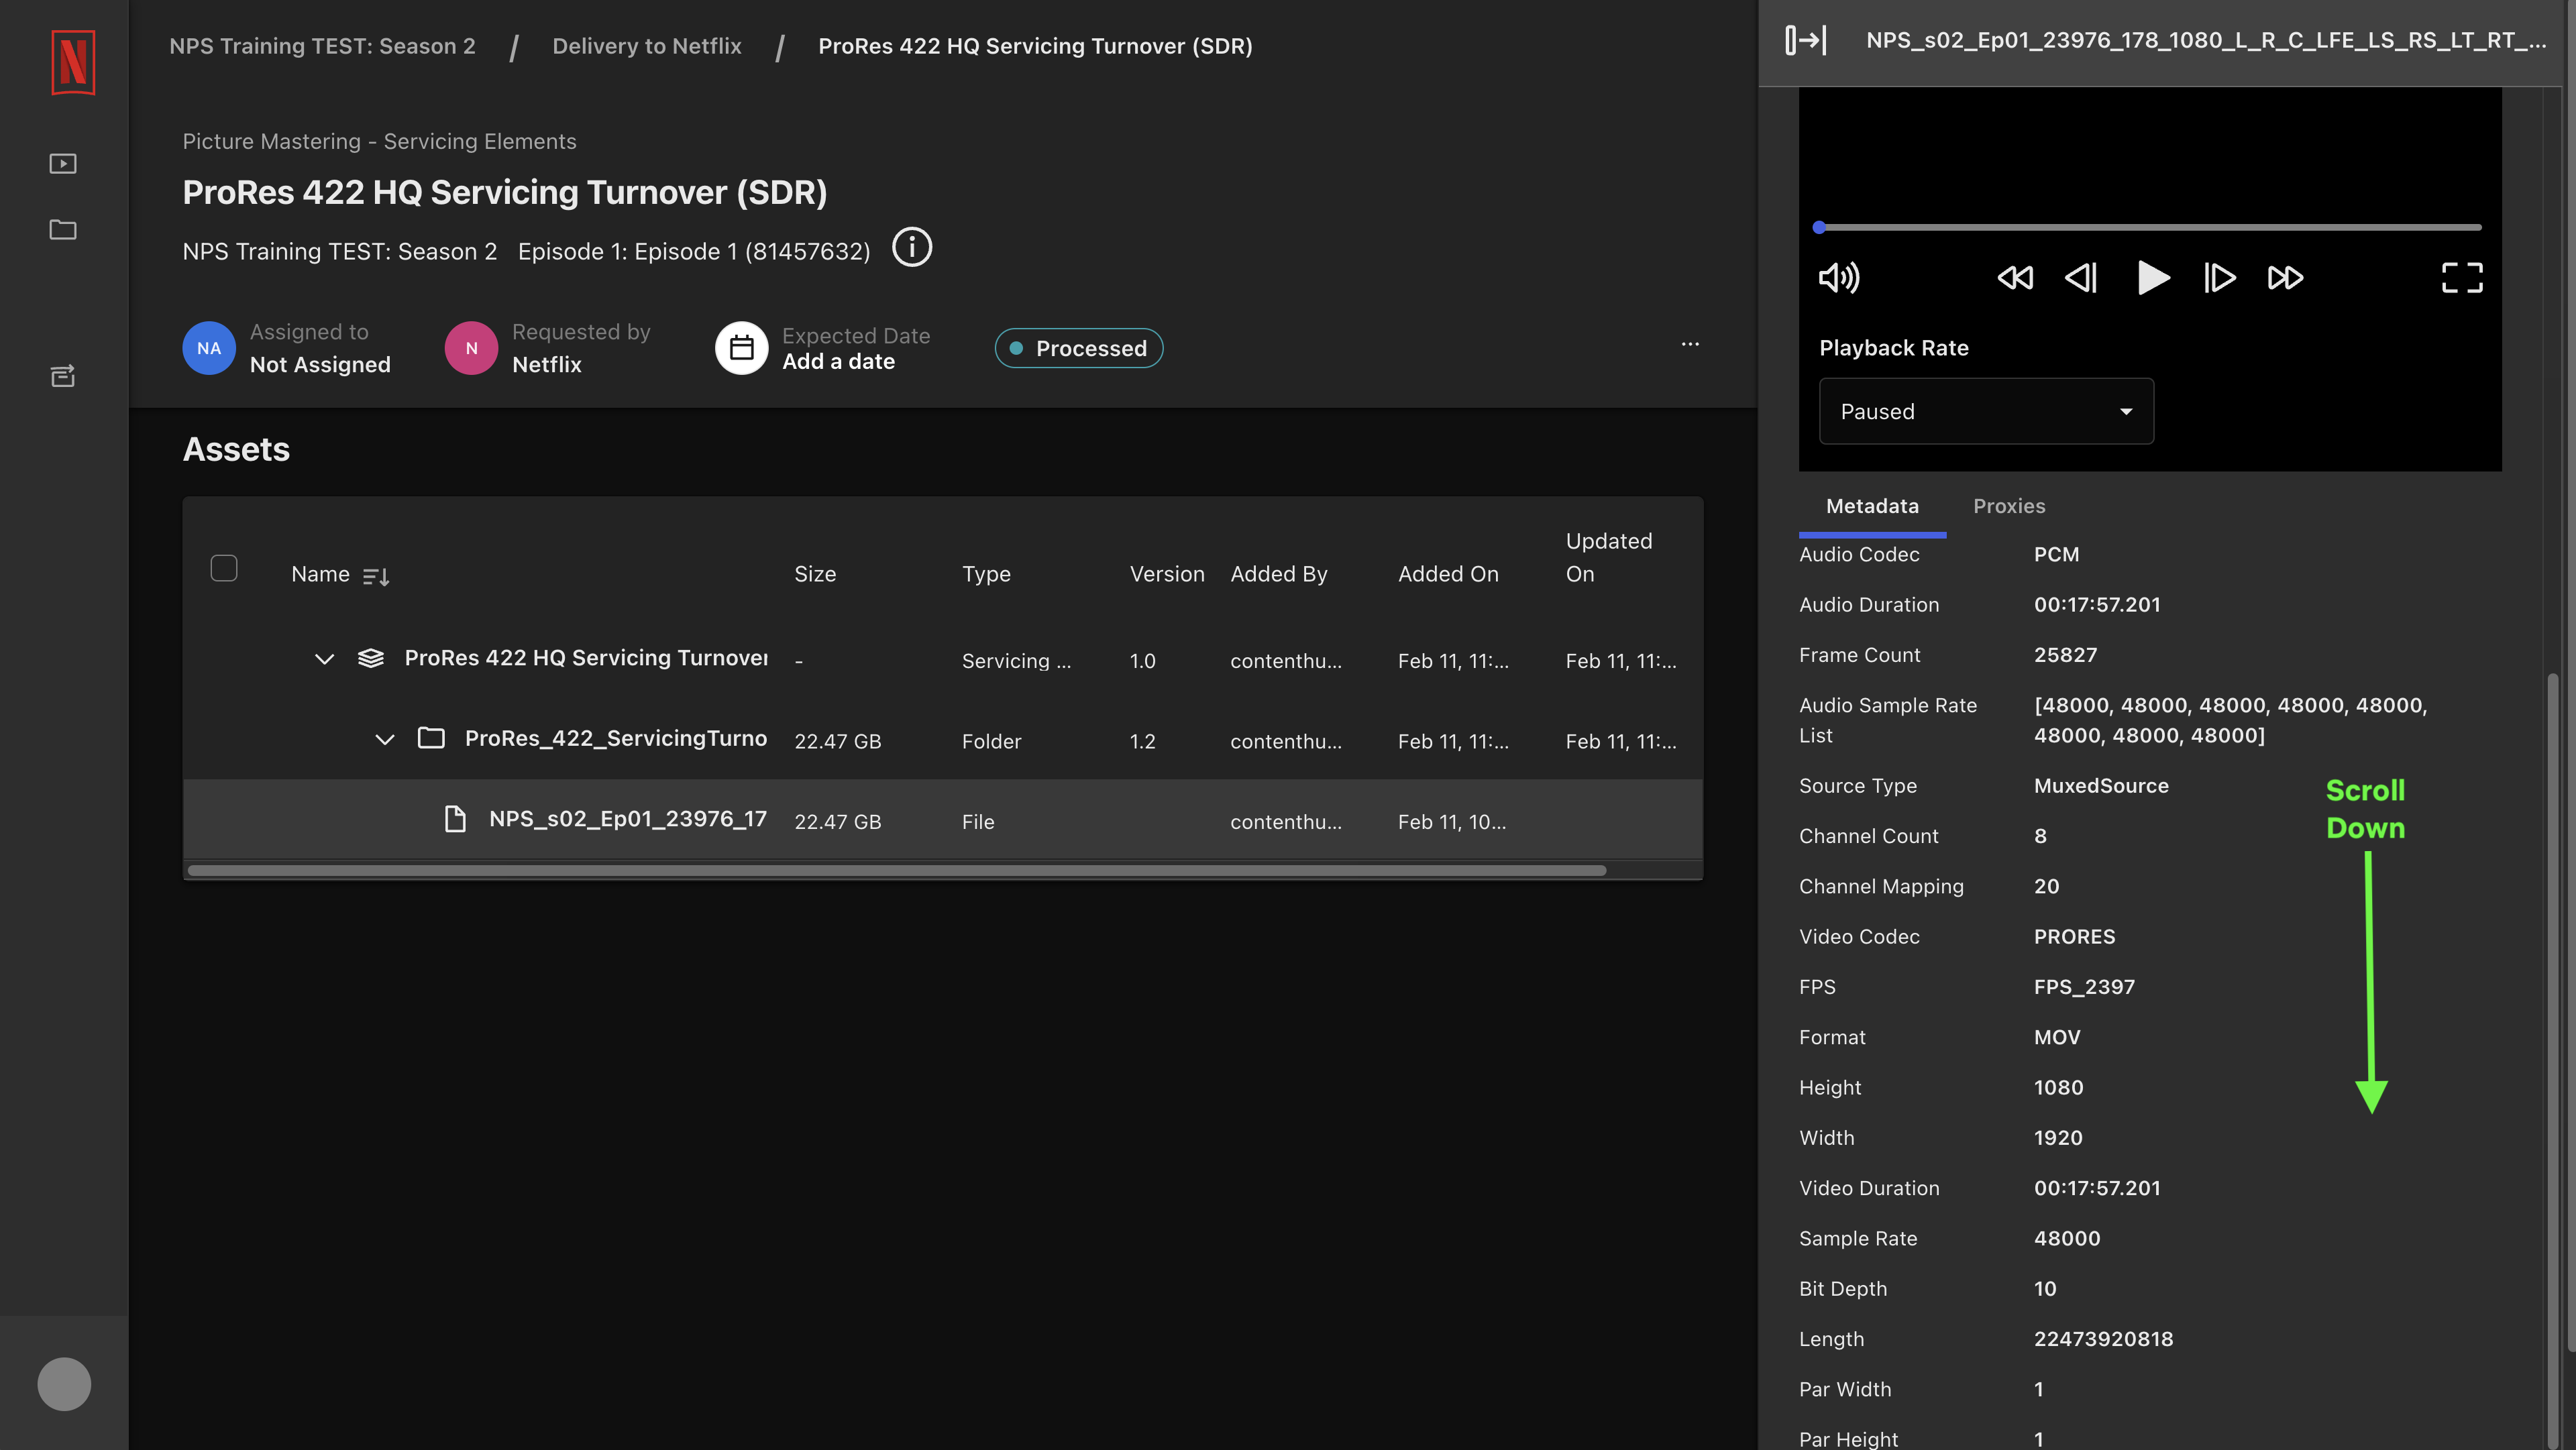Click the video progress slider
The height and width of the screenshot is (1450, 2576).
coord(2150,227)
